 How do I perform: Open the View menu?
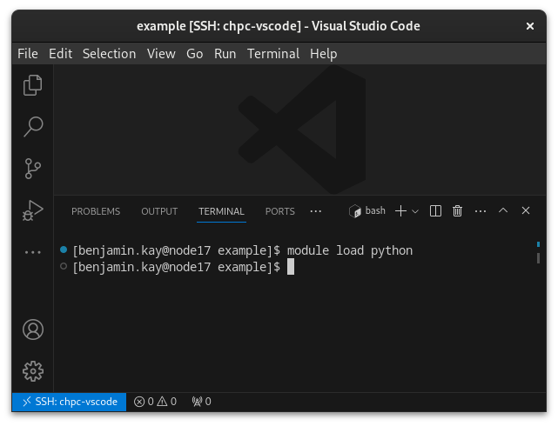pos(161,54)
